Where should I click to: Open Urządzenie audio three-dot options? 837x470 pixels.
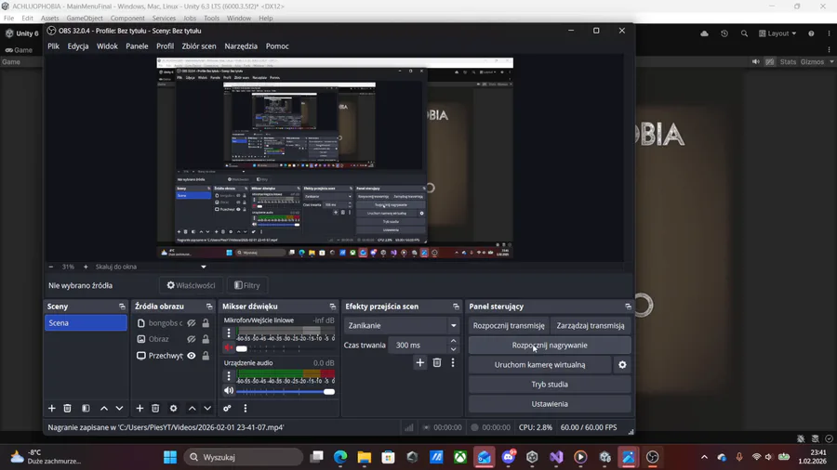229,375
